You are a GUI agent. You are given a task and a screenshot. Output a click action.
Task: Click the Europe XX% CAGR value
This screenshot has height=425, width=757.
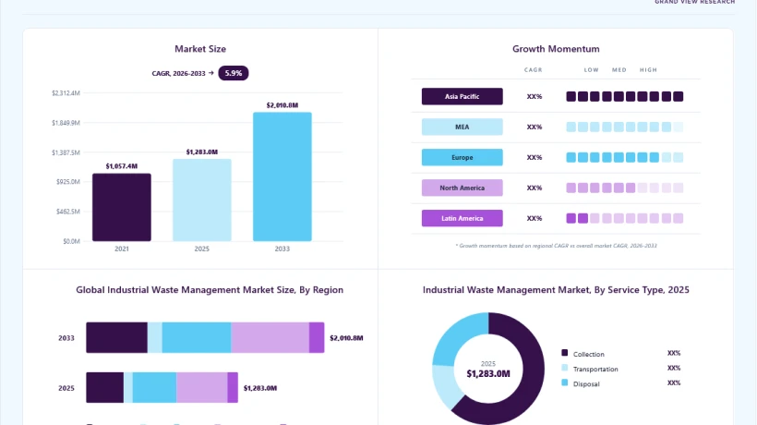point(535,157)
